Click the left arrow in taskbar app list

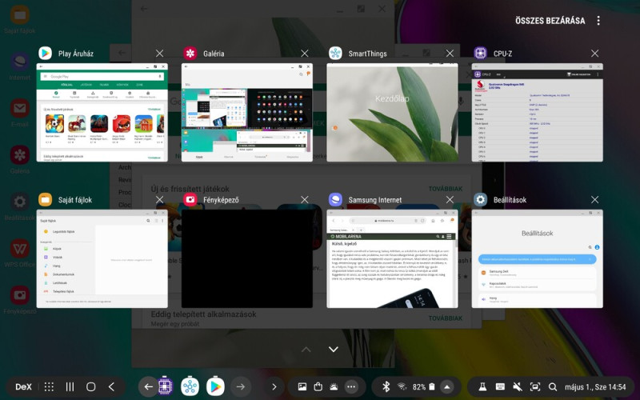coord(148,387)
